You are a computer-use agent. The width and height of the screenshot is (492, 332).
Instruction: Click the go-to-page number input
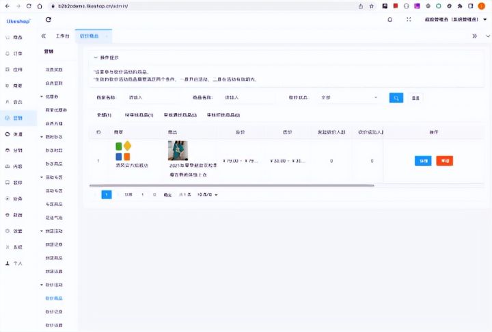[x=143, y=194]
